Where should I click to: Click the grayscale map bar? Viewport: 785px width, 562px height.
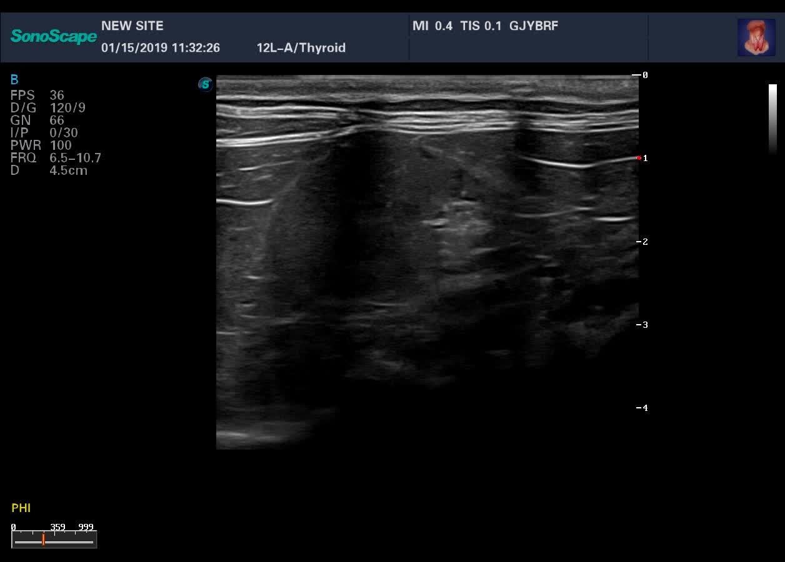772,119
